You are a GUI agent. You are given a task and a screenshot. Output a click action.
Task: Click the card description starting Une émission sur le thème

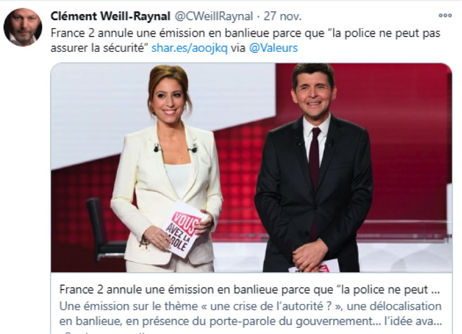(250, 314)
